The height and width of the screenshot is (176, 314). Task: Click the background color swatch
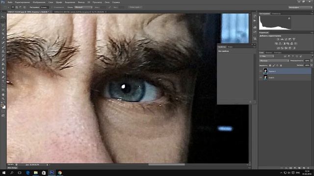tap(4, 108)
